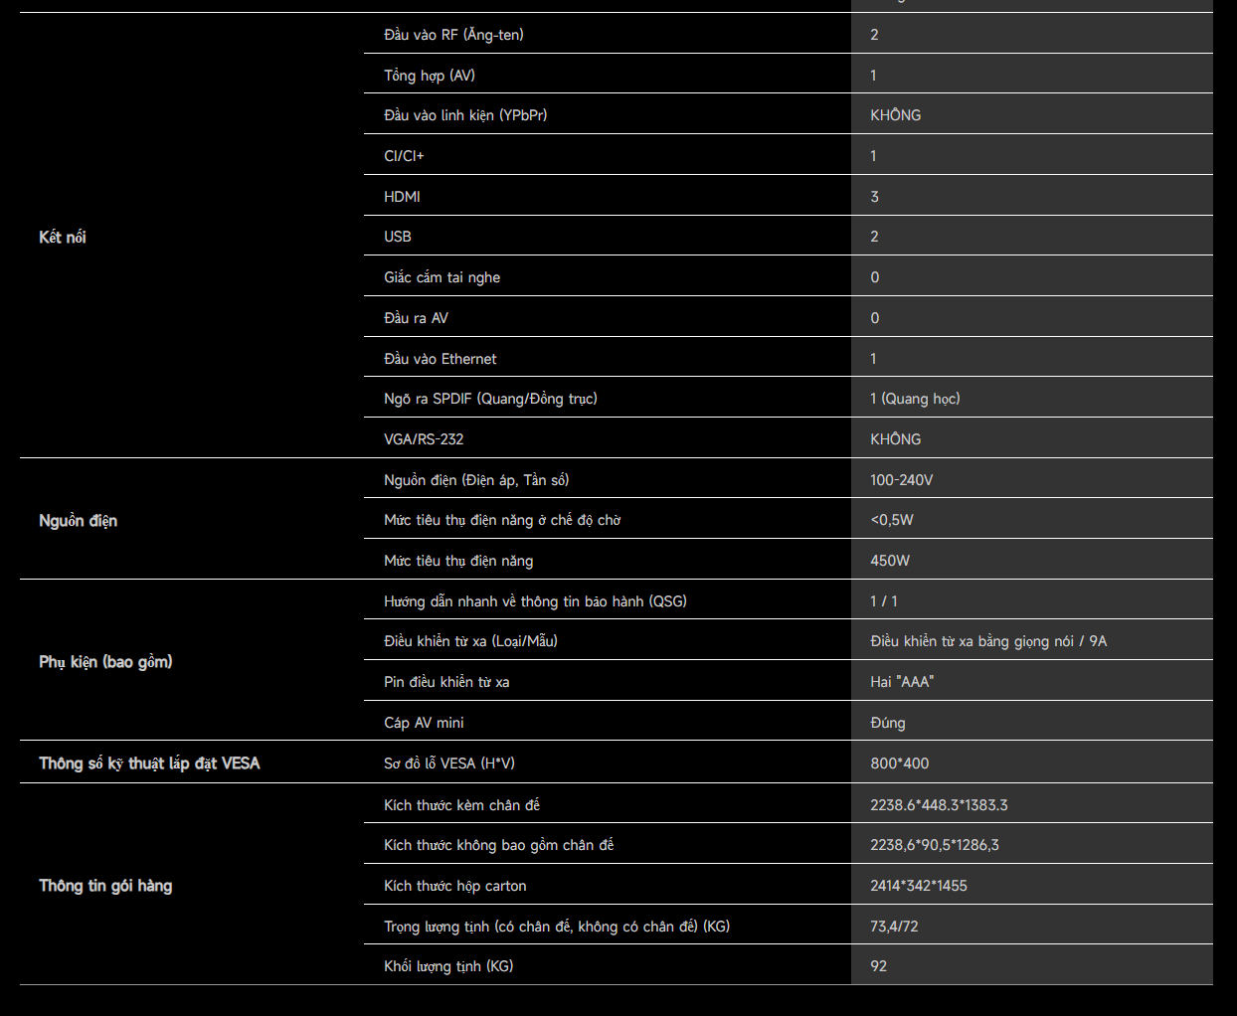Select the "Giắc cắm tai nghe" label
1237x1016 pixels.
tap(442, 277)
